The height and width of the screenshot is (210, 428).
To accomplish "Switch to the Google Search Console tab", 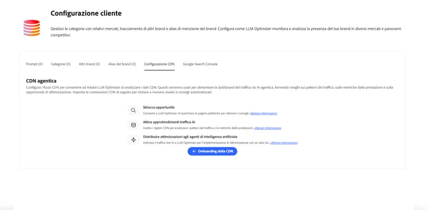I will click(x=200, y=64).
